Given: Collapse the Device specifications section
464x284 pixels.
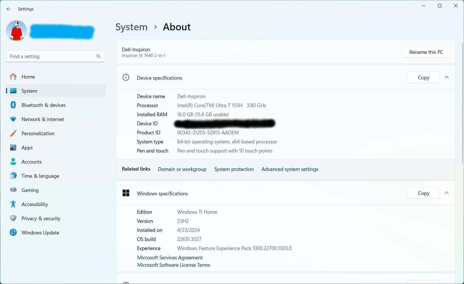Looking at the screenshot, I should (447, 77).
